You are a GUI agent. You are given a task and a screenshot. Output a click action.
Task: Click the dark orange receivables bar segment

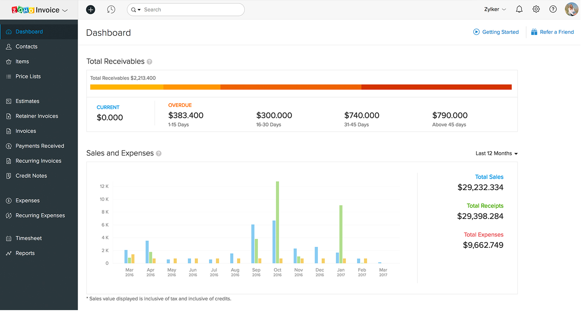coord(291,87)
